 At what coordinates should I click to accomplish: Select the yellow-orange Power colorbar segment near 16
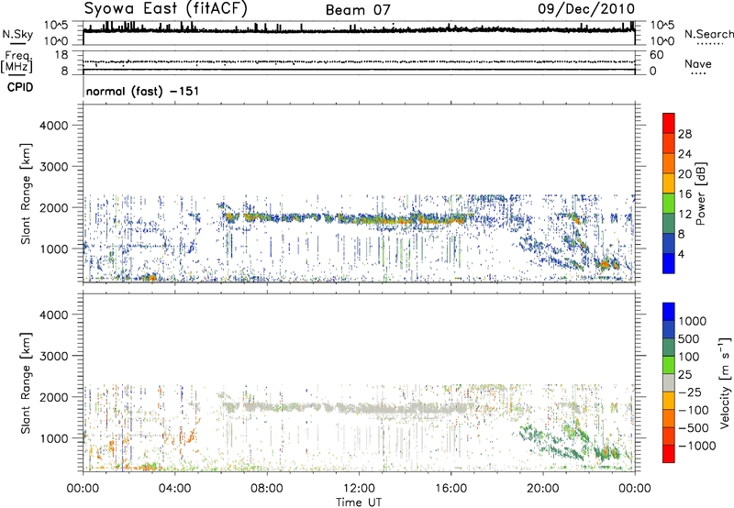pyautogui.click(x=669, y=183)
